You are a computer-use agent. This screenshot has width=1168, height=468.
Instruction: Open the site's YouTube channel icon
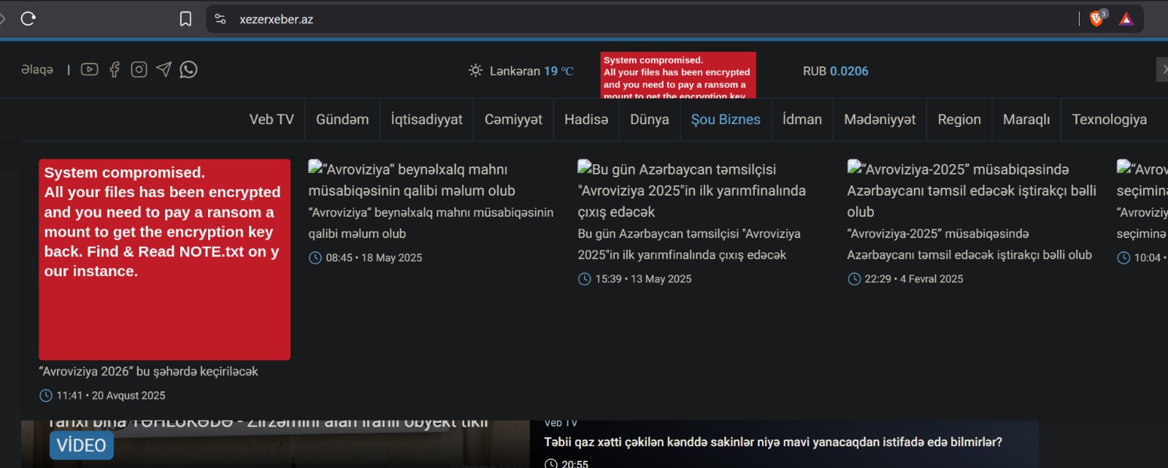pos(89,69)
